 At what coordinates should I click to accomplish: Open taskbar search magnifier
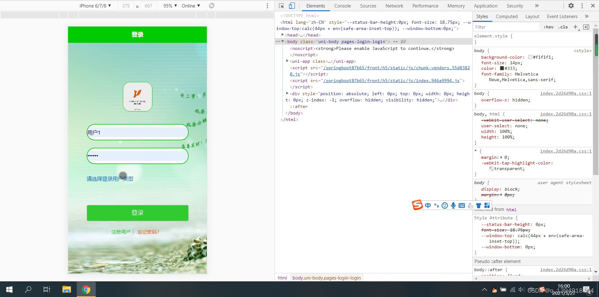[x=28, y=290]
